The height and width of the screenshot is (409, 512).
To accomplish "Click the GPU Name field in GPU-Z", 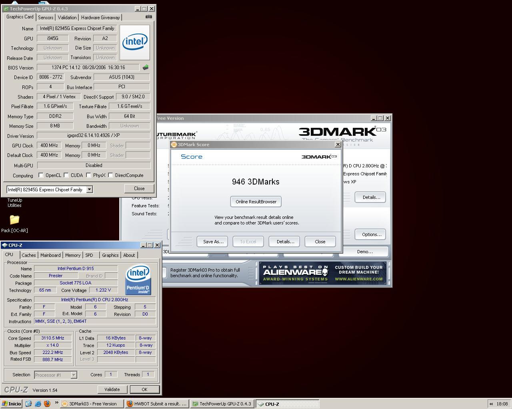I will 77,28.
